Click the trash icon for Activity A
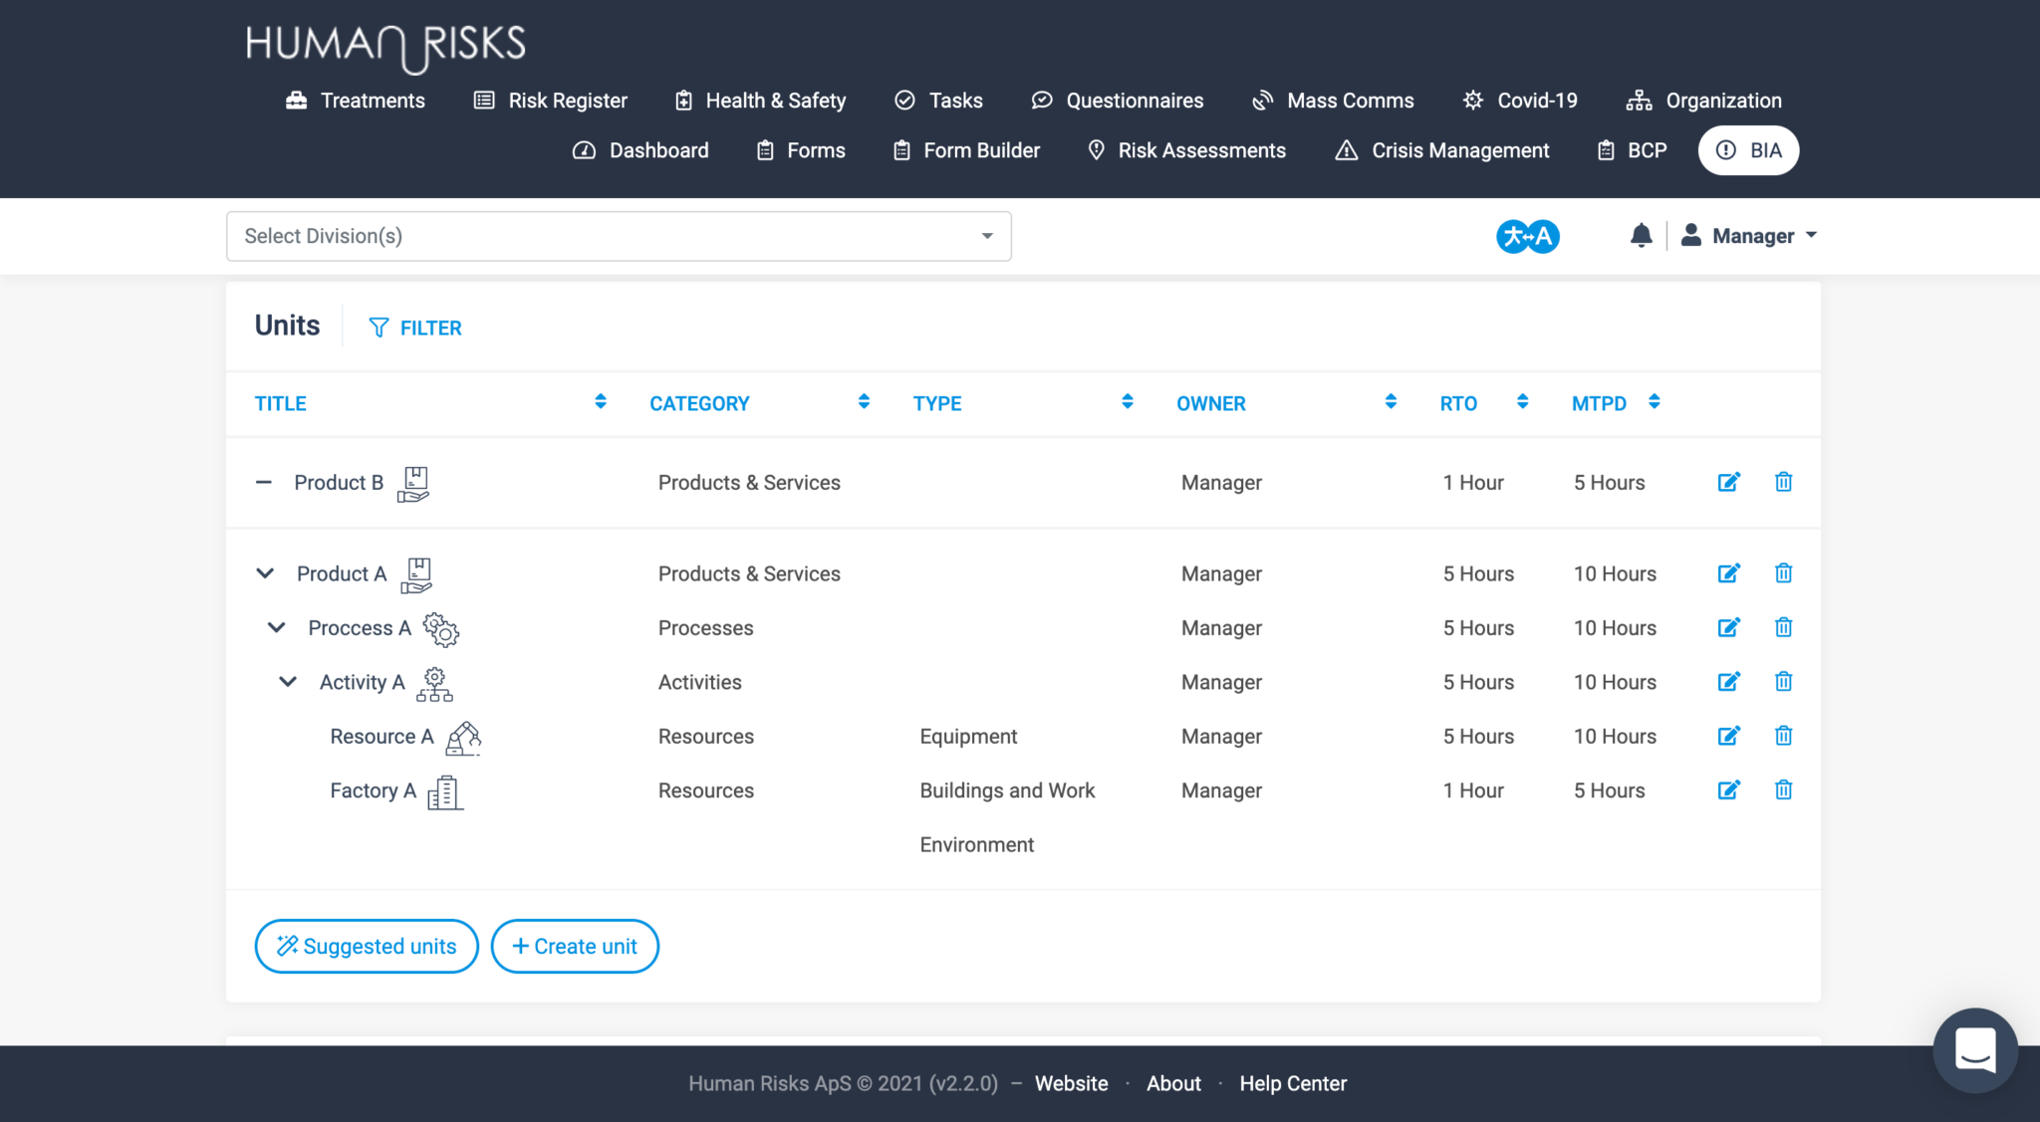Image resolution: width=2040 pixels, height=1122 pixels. point(1783,682)
